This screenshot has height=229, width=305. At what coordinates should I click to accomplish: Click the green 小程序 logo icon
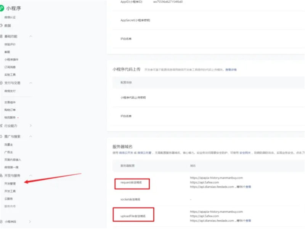coord(2,8)
